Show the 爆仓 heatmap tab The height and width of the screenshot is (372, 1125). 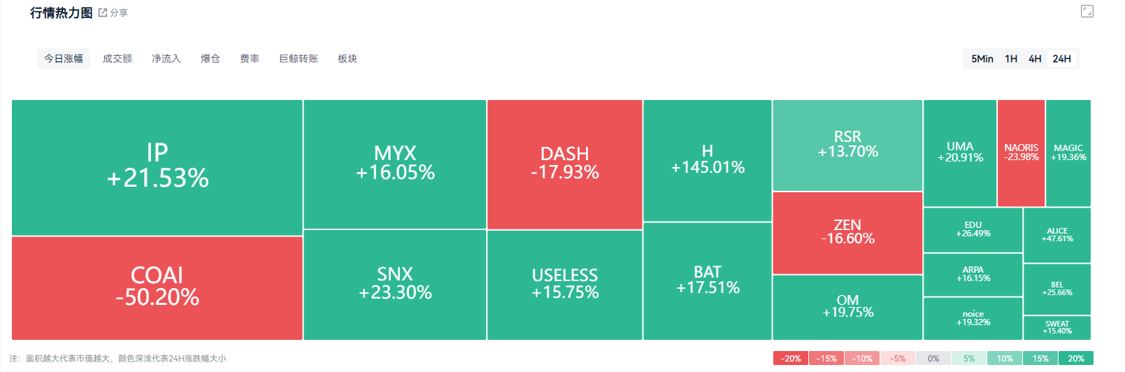click(x=210, y=59)
